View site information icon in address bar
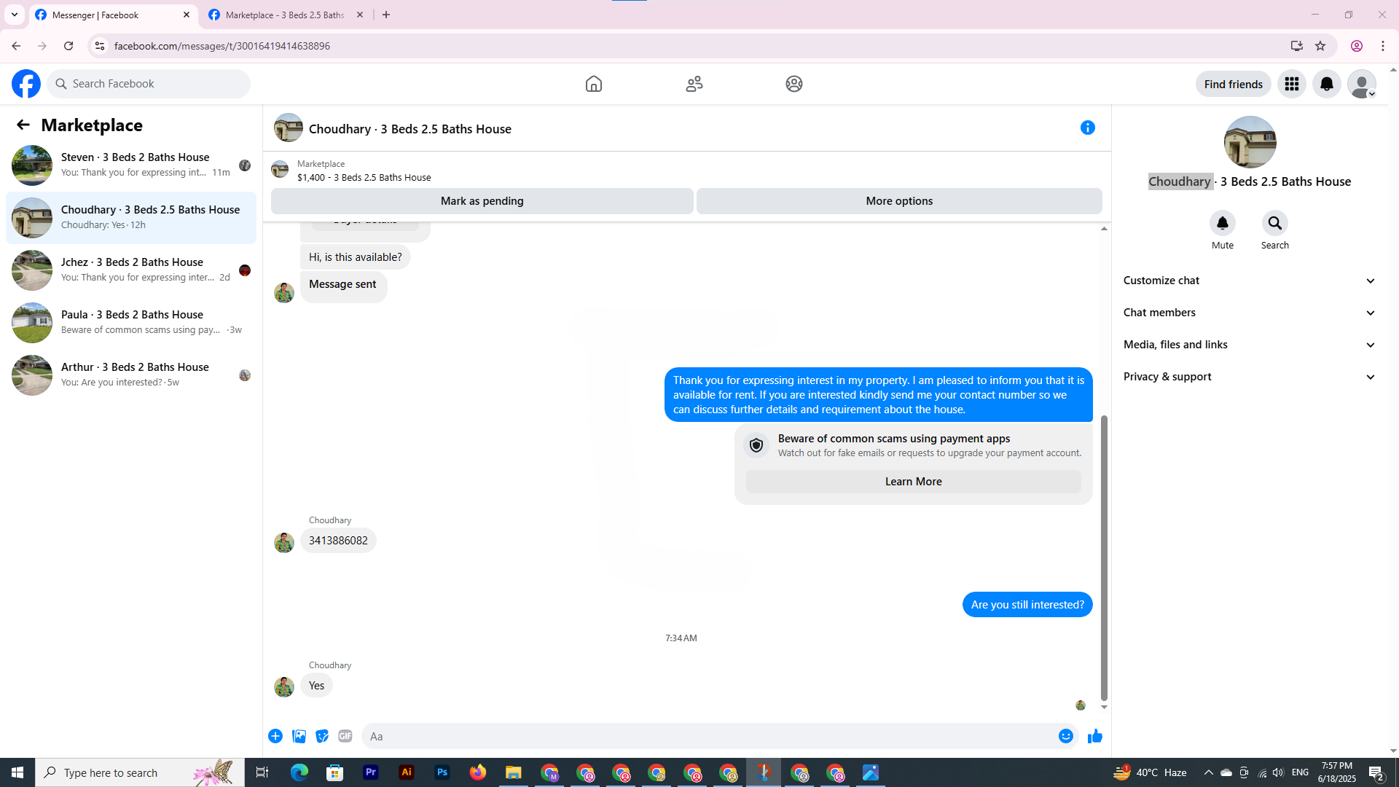Viewport: 1399px width, 787px height. pos(99,46)
